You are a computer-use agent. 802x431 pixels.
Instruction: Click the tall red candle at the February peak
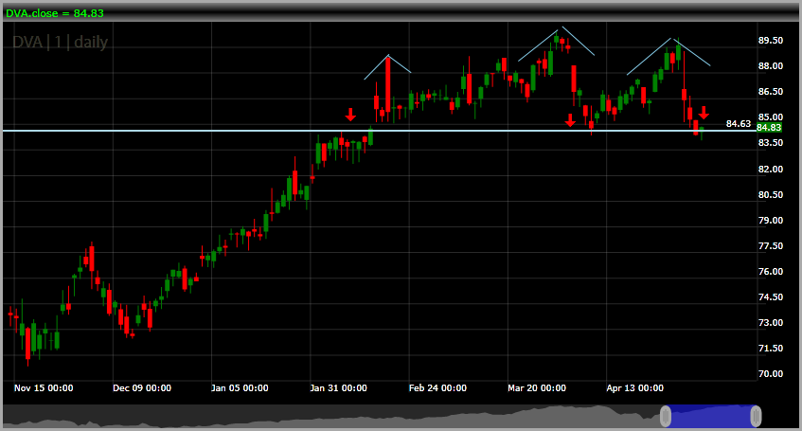(387, 84)
